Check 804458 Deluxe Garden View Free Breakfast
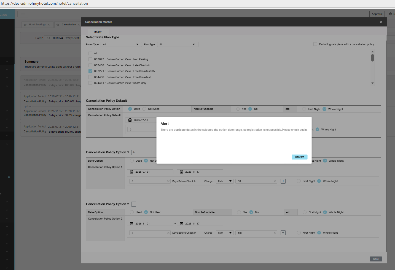 [x=90, y=77]
